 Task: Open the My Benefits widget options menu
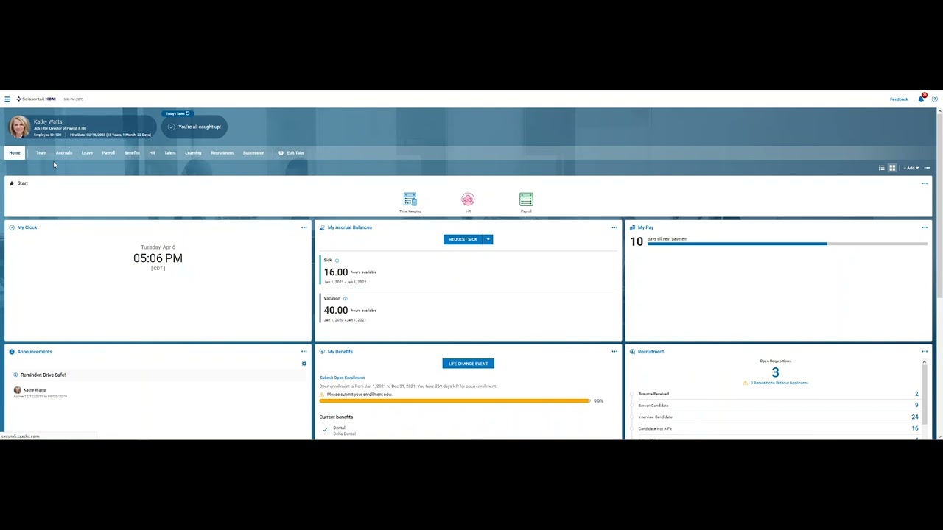click(614, 352)
